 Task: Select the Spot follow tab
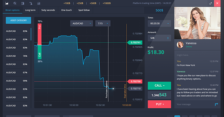[84, 10]
